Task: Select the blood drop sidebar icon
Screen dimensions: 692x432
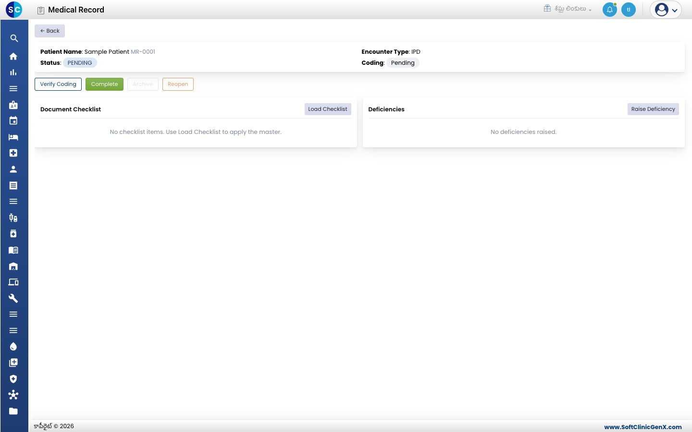Action: (x=13, y=347)
